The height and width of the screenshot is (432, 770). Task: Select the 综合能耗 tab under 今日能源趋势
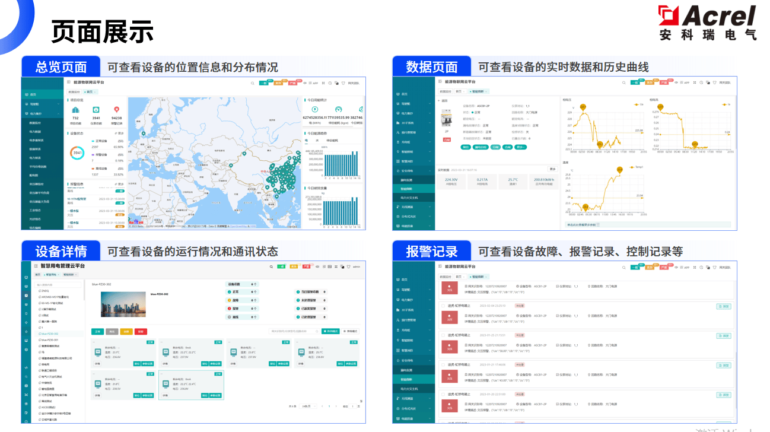click(x=331, y=141)
